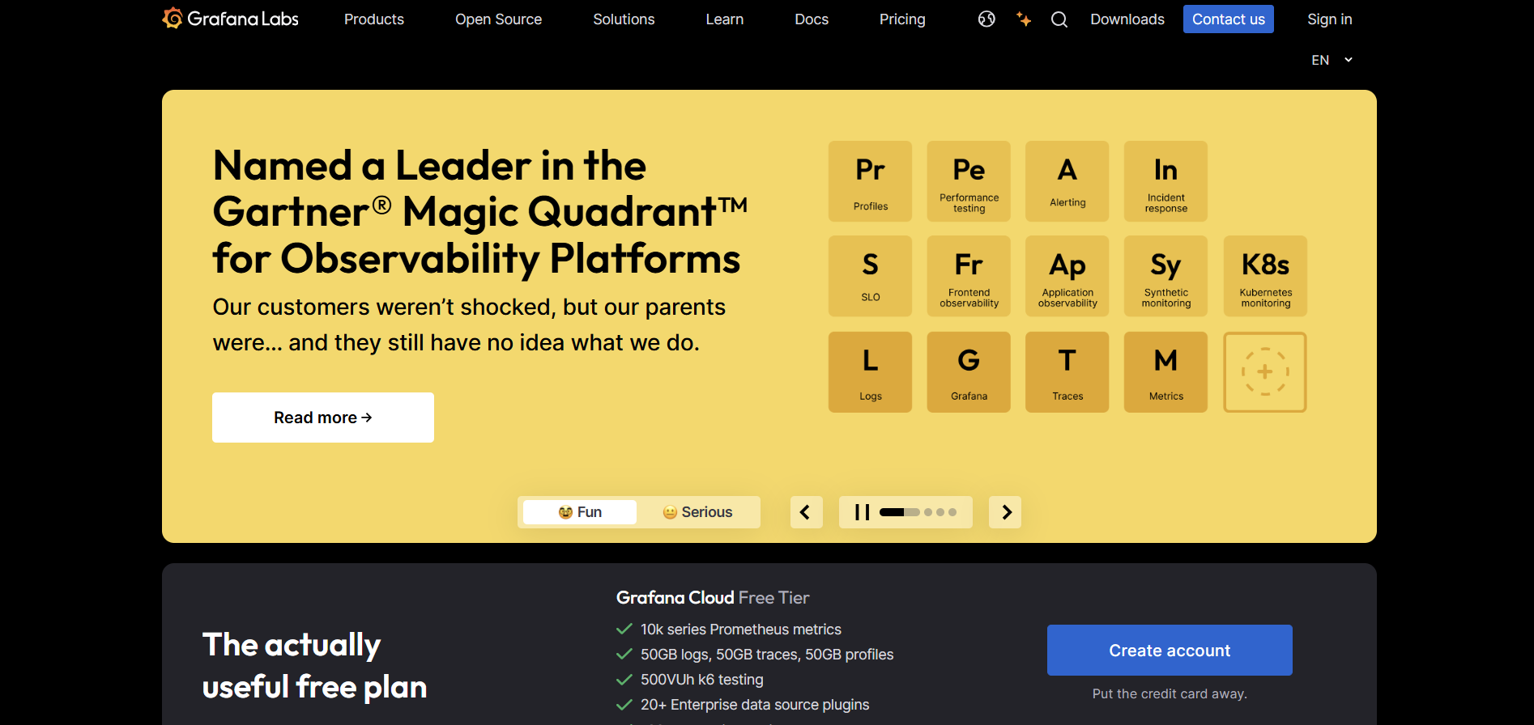The height and width of the screenshot is (725, 1534).
Task: Click the 'Grafana Cloud Free Tier' heading
Action: [713, 598]
